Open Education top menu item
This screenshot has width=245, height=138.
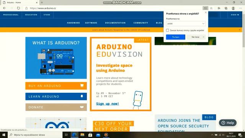[x=31, y=15]
